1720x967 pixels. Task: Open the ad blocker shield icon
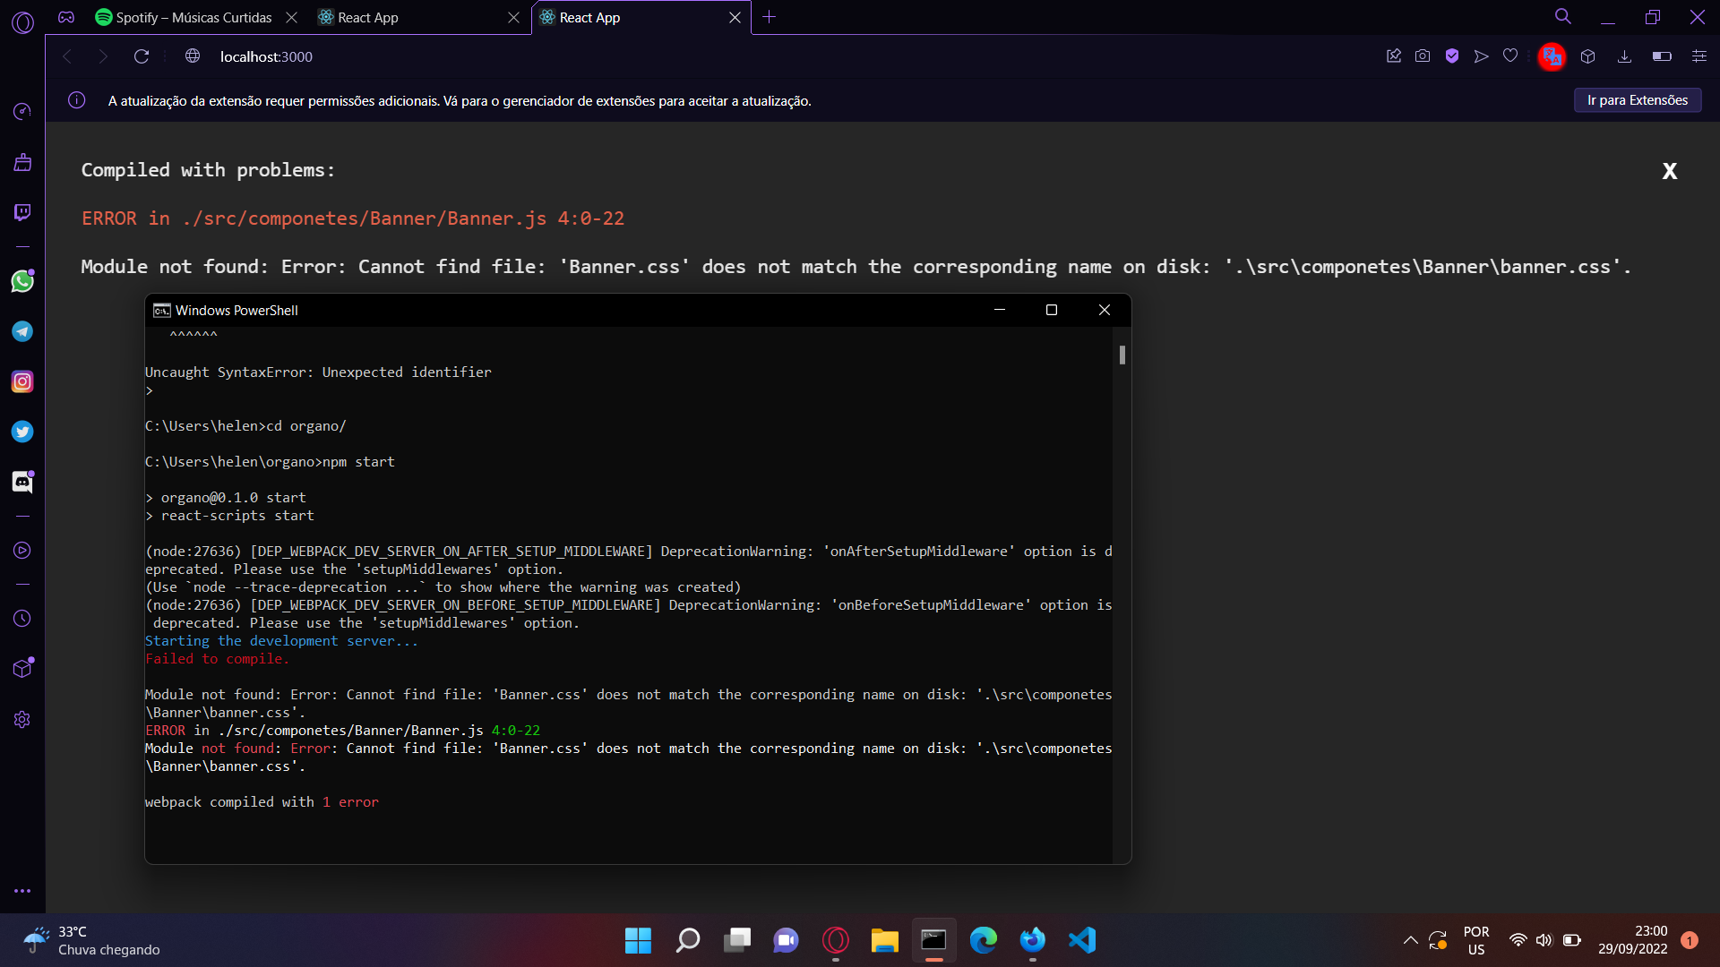[1452, 56]
